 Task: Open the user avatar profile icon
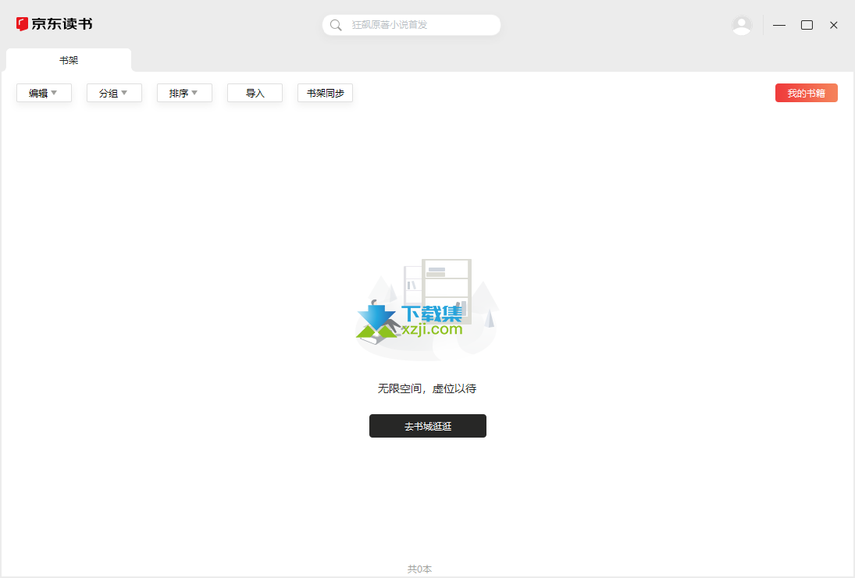[x=742, y=25]
